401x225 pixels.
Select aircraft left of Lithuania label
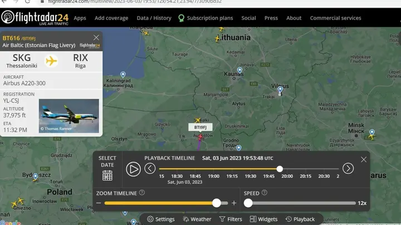point(217,39)
